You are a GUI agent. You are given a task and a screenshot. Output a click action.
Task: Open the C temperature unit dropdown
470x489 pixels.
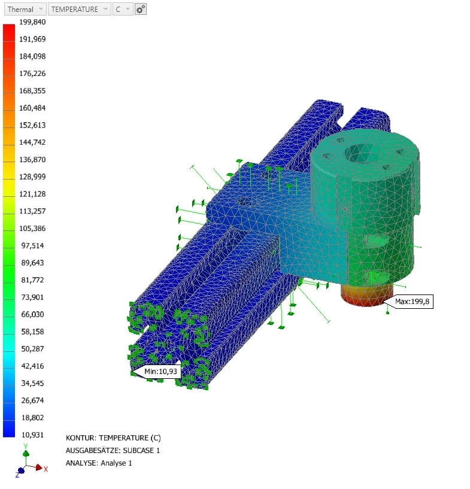coord(123,10)
